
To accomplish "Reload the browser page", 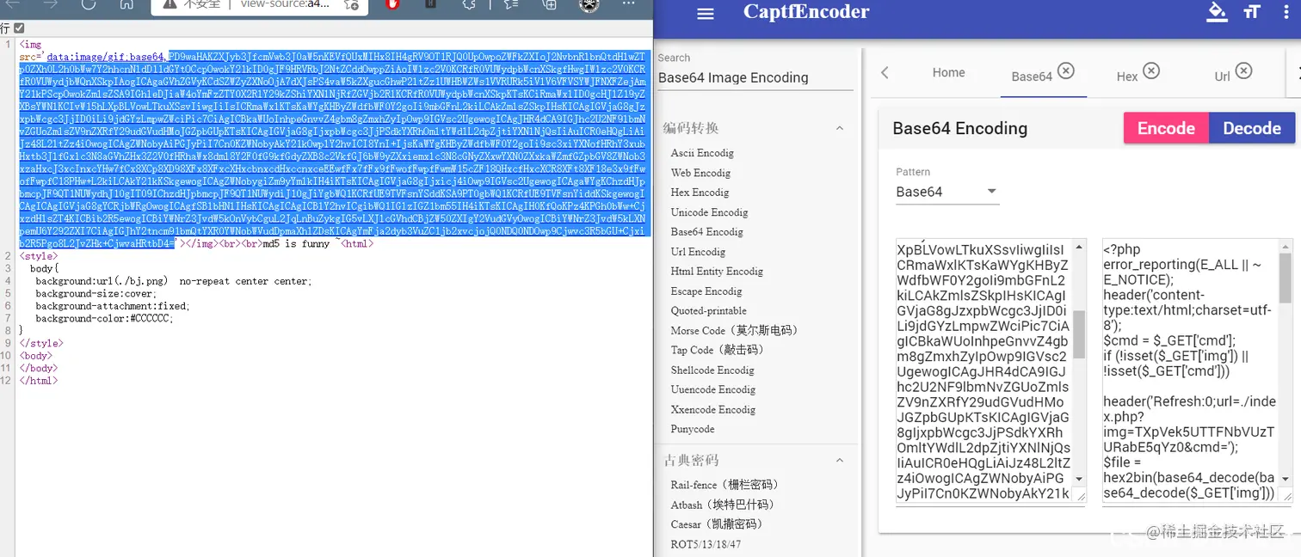I will 89,4.
